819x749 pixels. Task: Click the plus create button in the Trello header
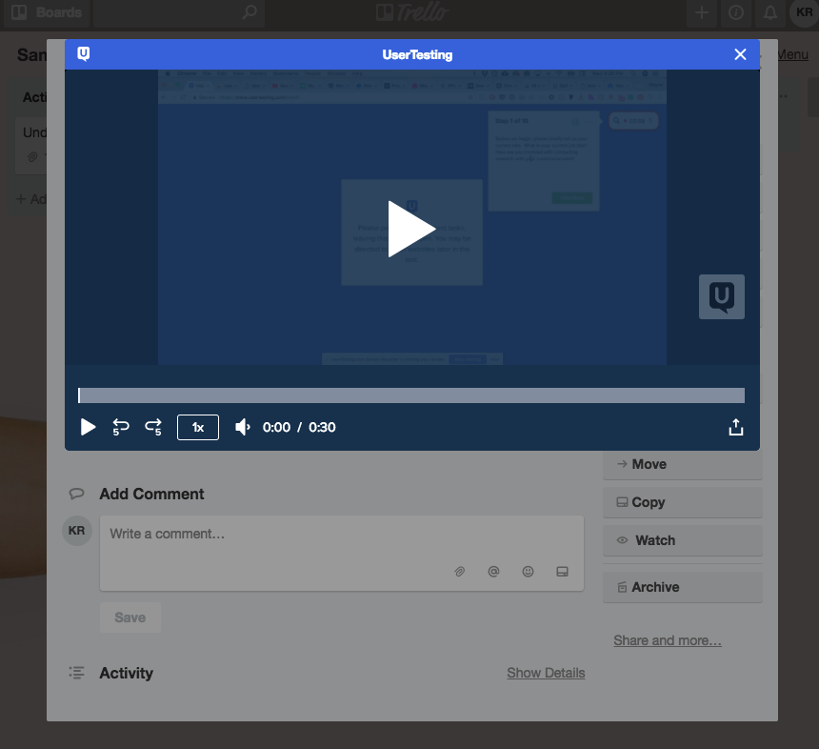pos(702,12)
